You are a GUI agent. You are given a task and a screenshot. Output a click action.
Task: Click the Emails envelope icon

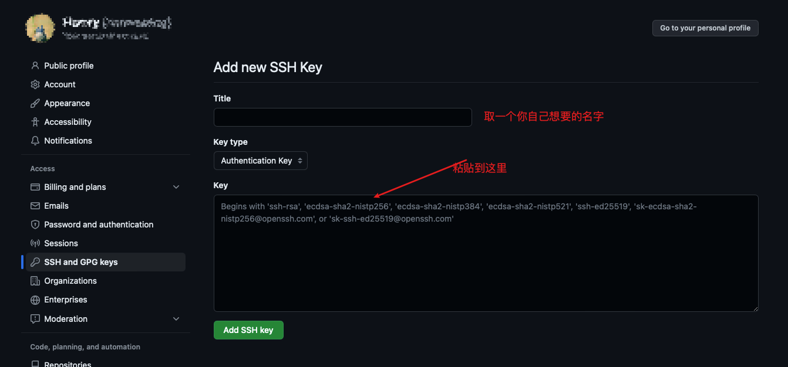(x=35, y=206)
